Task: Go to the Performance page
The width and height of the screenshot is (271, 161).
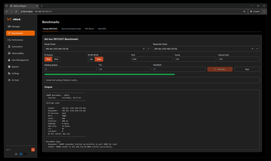Action: tap(20, 40)
